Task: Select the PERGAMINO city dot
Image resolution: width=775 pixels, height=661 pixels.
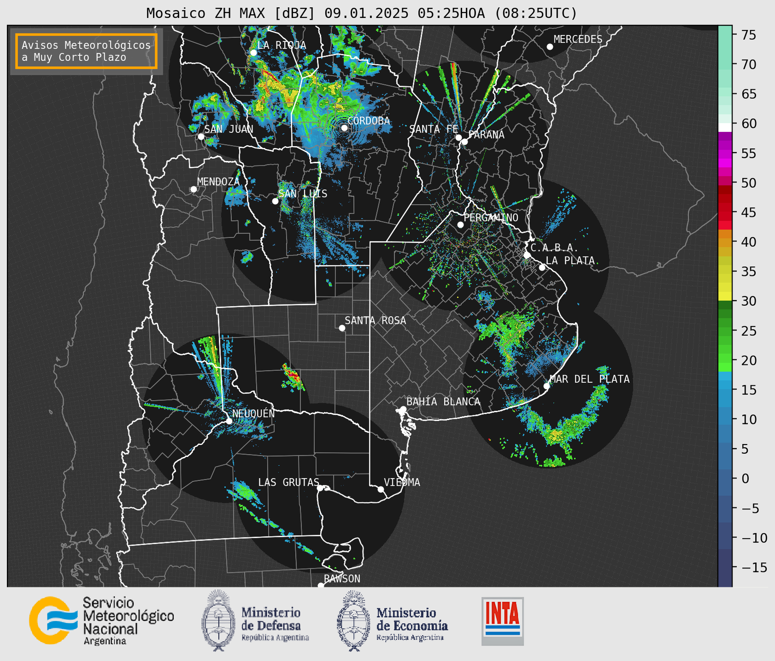Action: [x=460, y=225]
